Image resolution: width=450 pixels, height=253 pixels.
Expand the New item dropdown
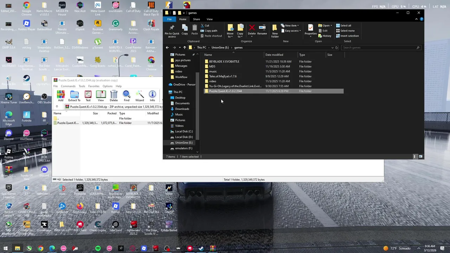[x=290, y=26]
